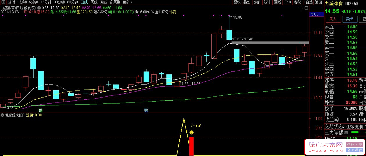Add stock via +自选 button
The image size is (366, 156).
[308, 2]
